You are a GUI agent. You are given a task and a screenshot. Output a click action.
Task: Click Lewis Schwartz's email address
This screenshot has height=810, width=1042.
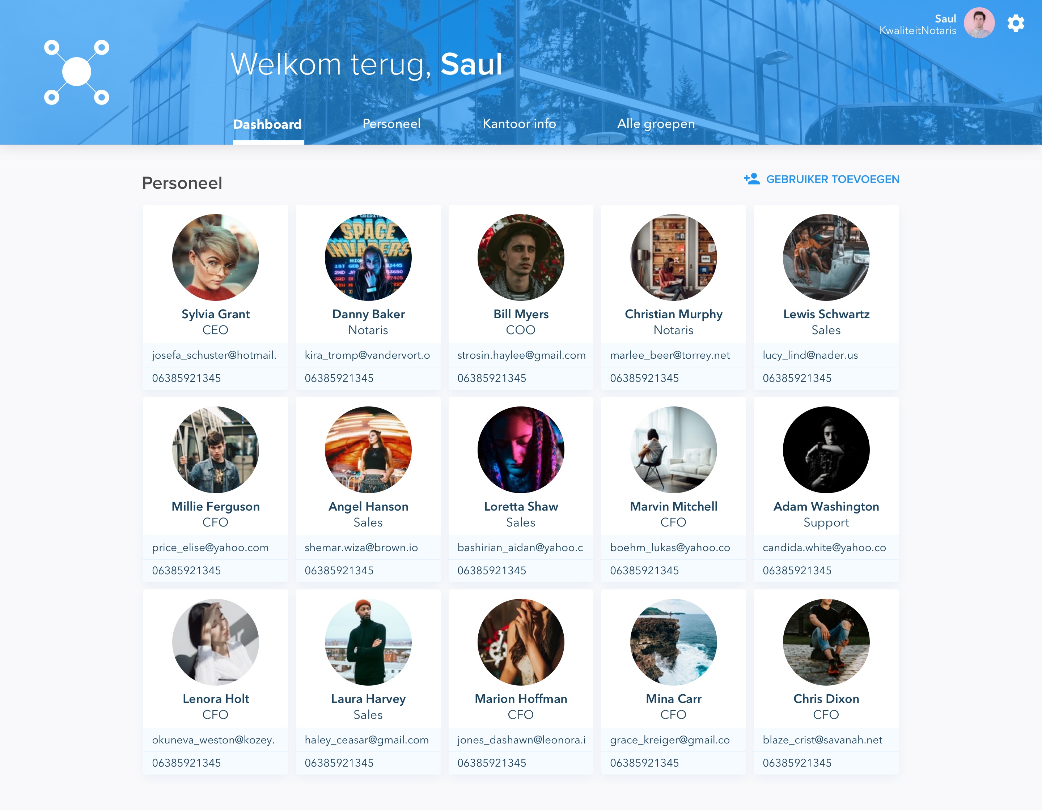(x=810, y=355)
